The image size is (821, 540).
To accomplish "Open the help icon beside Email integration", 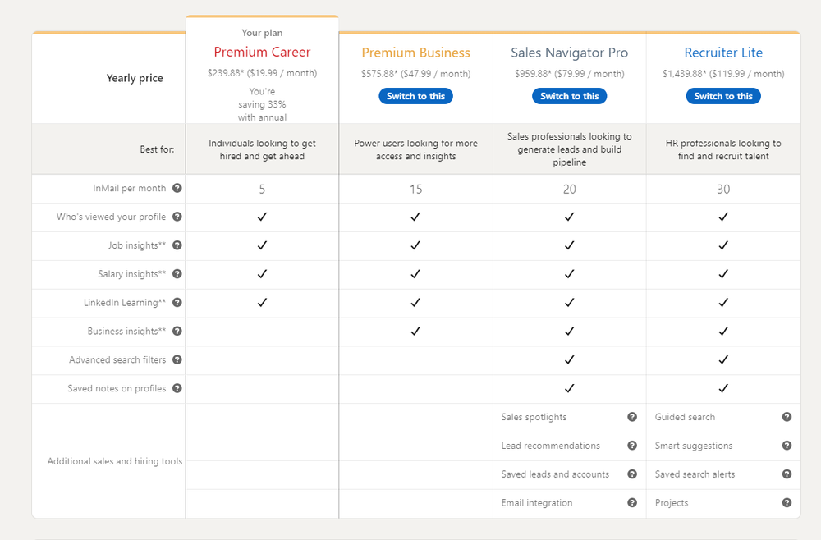I will 632,503.
